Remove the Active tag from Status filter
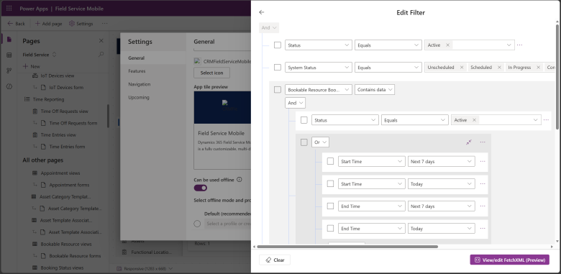 tap(447, 45)
